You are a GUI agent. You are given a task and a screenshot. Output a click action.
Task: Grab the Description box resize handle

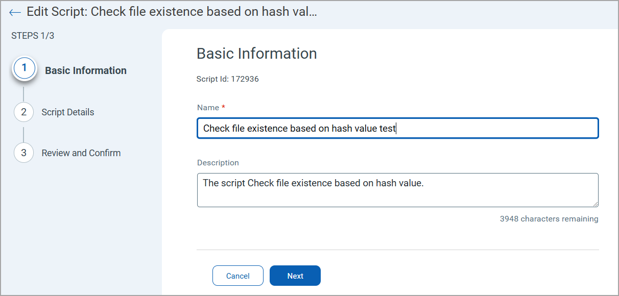click(595, 204)
